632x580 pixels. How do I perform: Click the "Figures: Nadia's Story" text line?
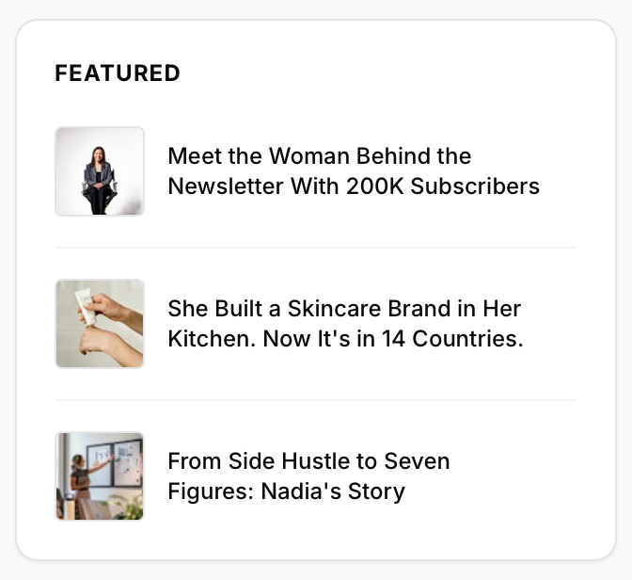286,491
